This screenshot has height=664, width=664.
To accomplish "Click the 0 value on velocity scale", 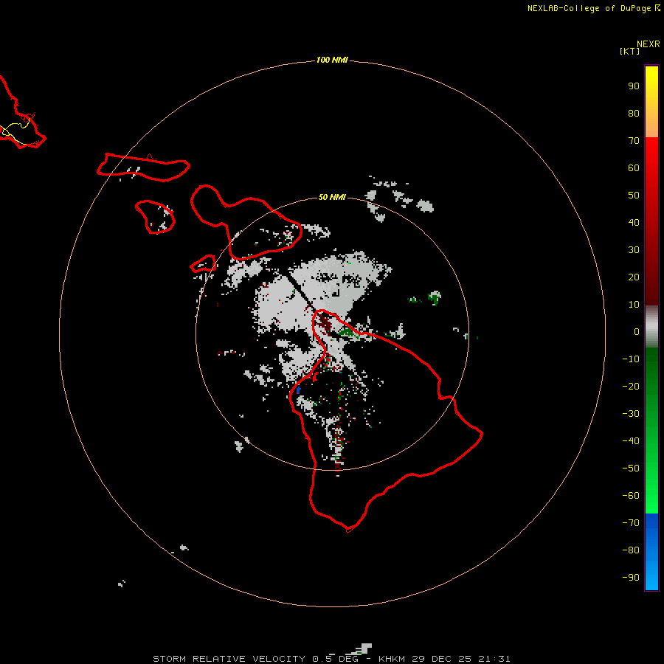I will [637, 332].
